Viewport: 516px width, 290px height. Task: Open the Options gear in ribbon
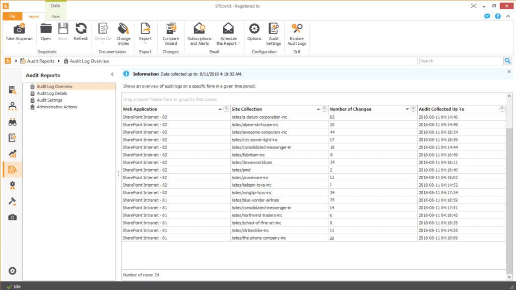tap(254, 29)
